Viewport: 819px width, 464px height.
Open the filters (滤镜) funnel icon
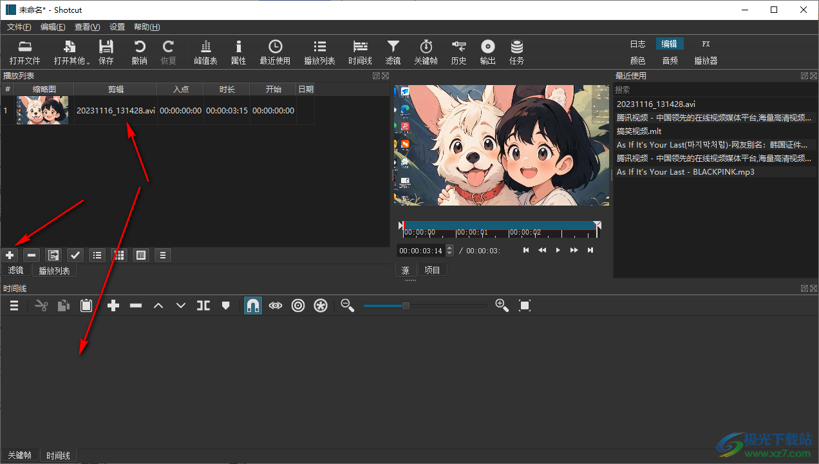pos(393,52)
